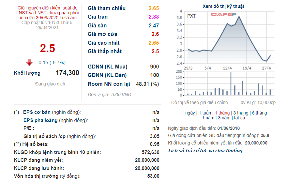Image resolution: width=287 pixels, height=182 pixels.
Task: Click the 'Giá thấp nhất' label
Action: [105, 52]
